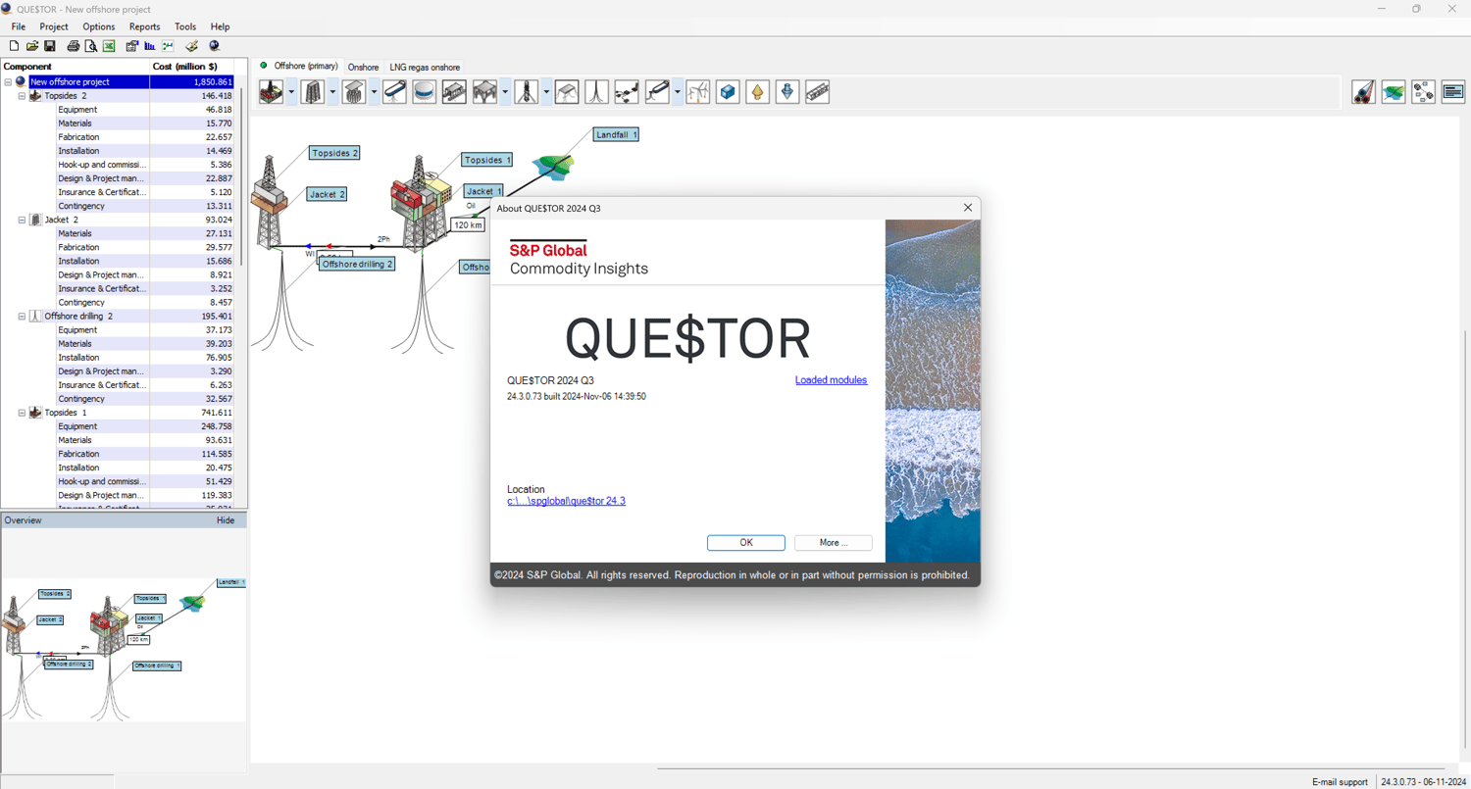Click the Topsides 1 label in the diagram
Image resolution: width=1471 pixels, height=789 pixels.
pos(487,160)
